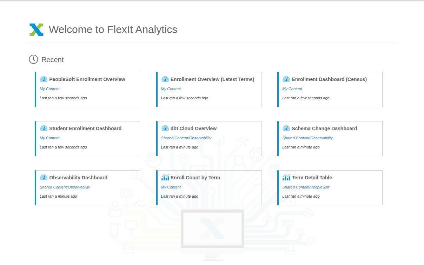
Task: Click the Recent clock icon
Action: coord(33,59)
